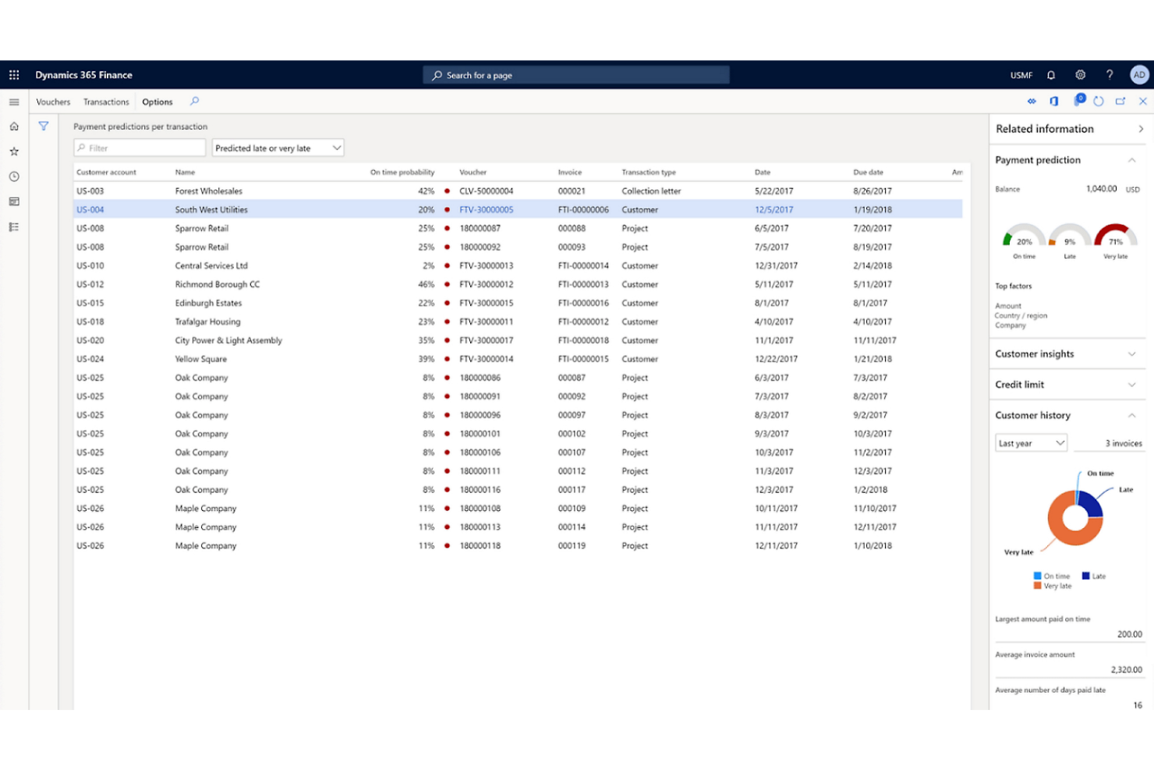View Recently opened pages via clock icon
1154x770 pixels.
click(x=13, y=176)
